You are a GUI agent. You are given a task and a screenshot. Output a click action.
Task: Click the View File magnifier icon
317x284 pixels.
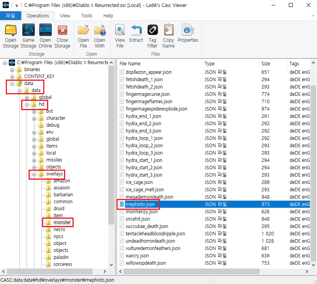point(120,30)
